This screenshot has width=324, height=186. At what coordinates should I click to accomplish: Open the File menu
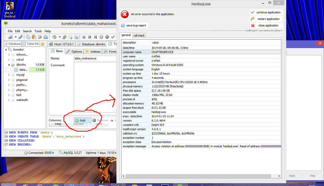pyautogui.click(x=10, y=31)
